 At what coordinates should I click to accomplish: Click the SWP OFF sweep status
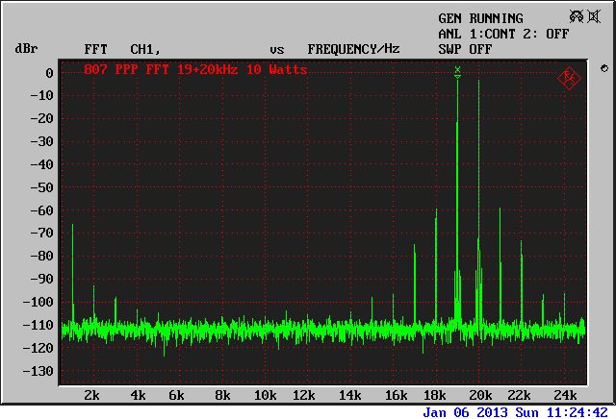(x=465, y=49)
